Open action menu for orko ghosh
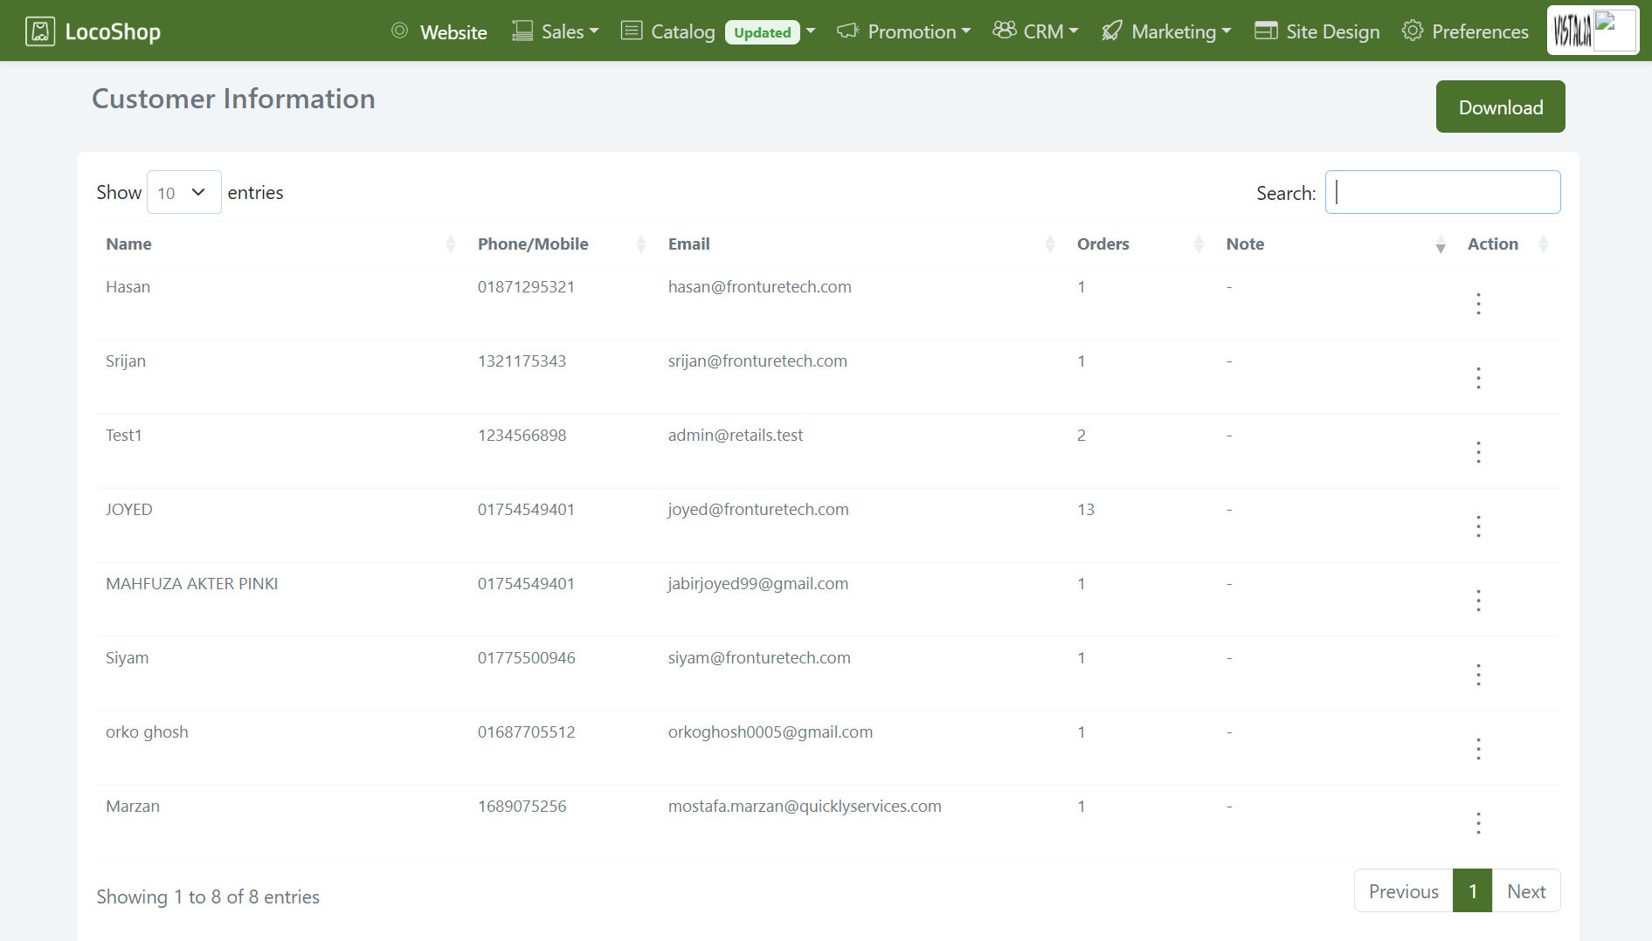 [x=1478, y=749]
